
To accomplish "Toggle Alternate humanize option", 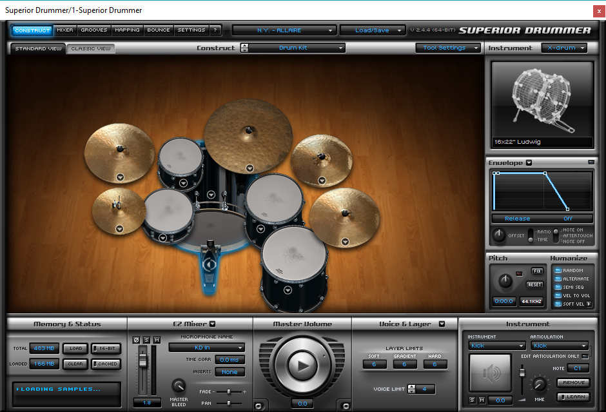I will pyautogui.click(x=558, y=279).
